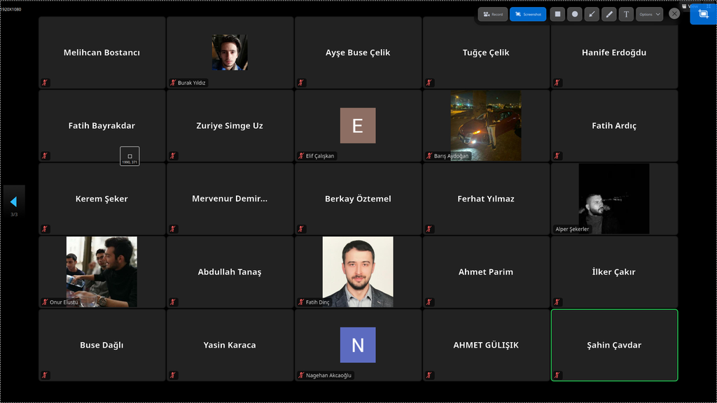Viewport: 717px width, 403px height.
Task: Select the ellipse shape tool
Action: [575, 14]
